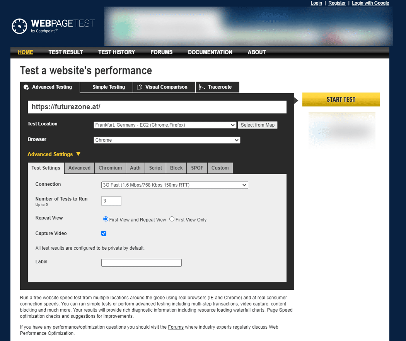The image size is (406, 341).
Task: Select the Advanced Testing tab
Action: pos(50,87)
